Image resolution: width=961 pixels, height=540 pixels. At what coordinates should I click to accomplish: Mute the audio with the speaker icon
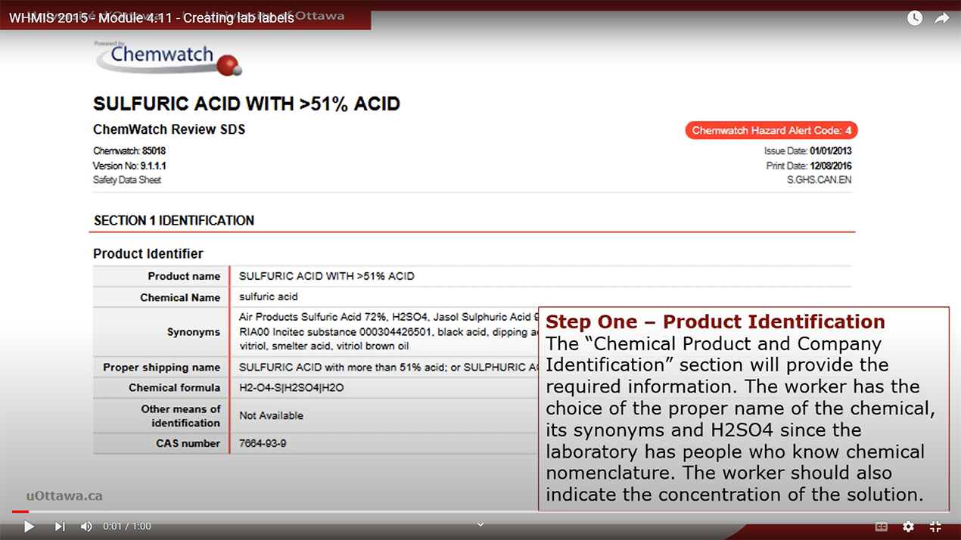click(86, 526)
